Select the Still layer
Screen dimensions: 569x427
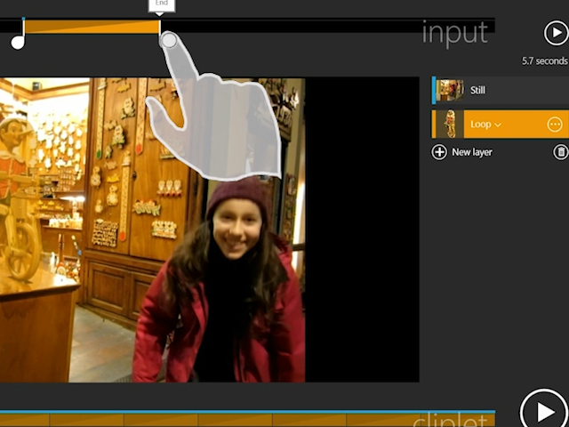[x=498, y=90]
